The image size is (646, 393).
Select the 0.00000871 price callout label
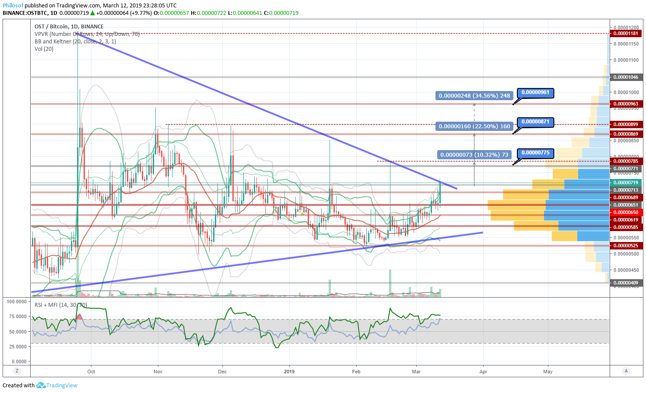pos(536,122)
